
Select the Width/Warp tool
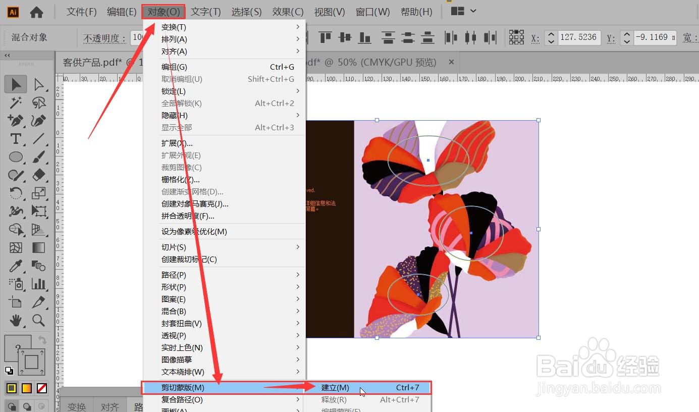[16, 211]
